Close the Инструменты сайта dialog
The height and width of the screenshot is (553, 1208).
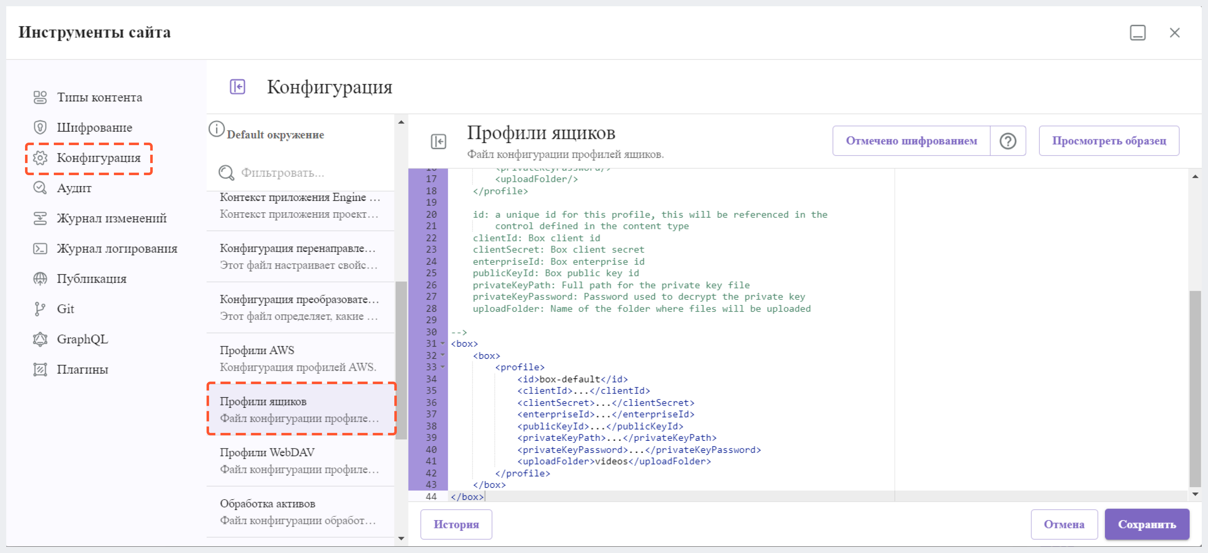1175,33
